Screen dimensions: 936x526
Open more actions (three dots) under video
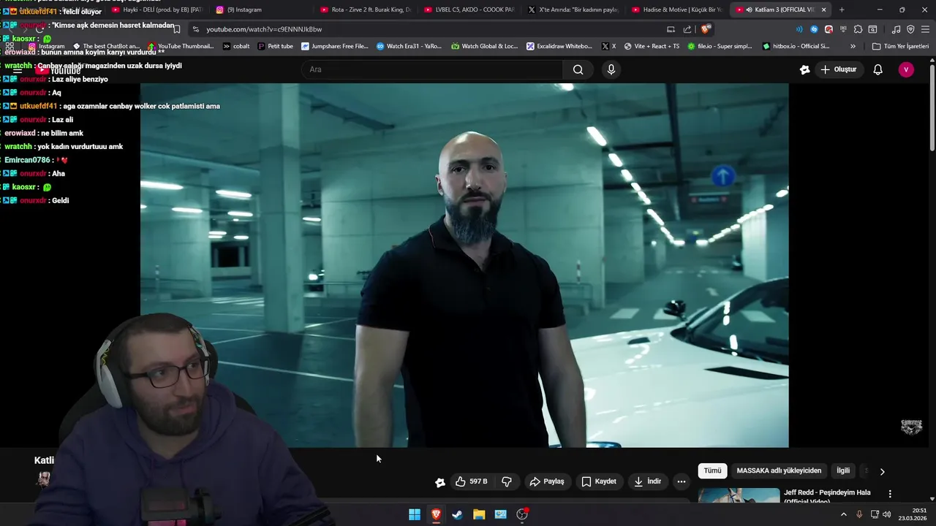tap(681, 481)
